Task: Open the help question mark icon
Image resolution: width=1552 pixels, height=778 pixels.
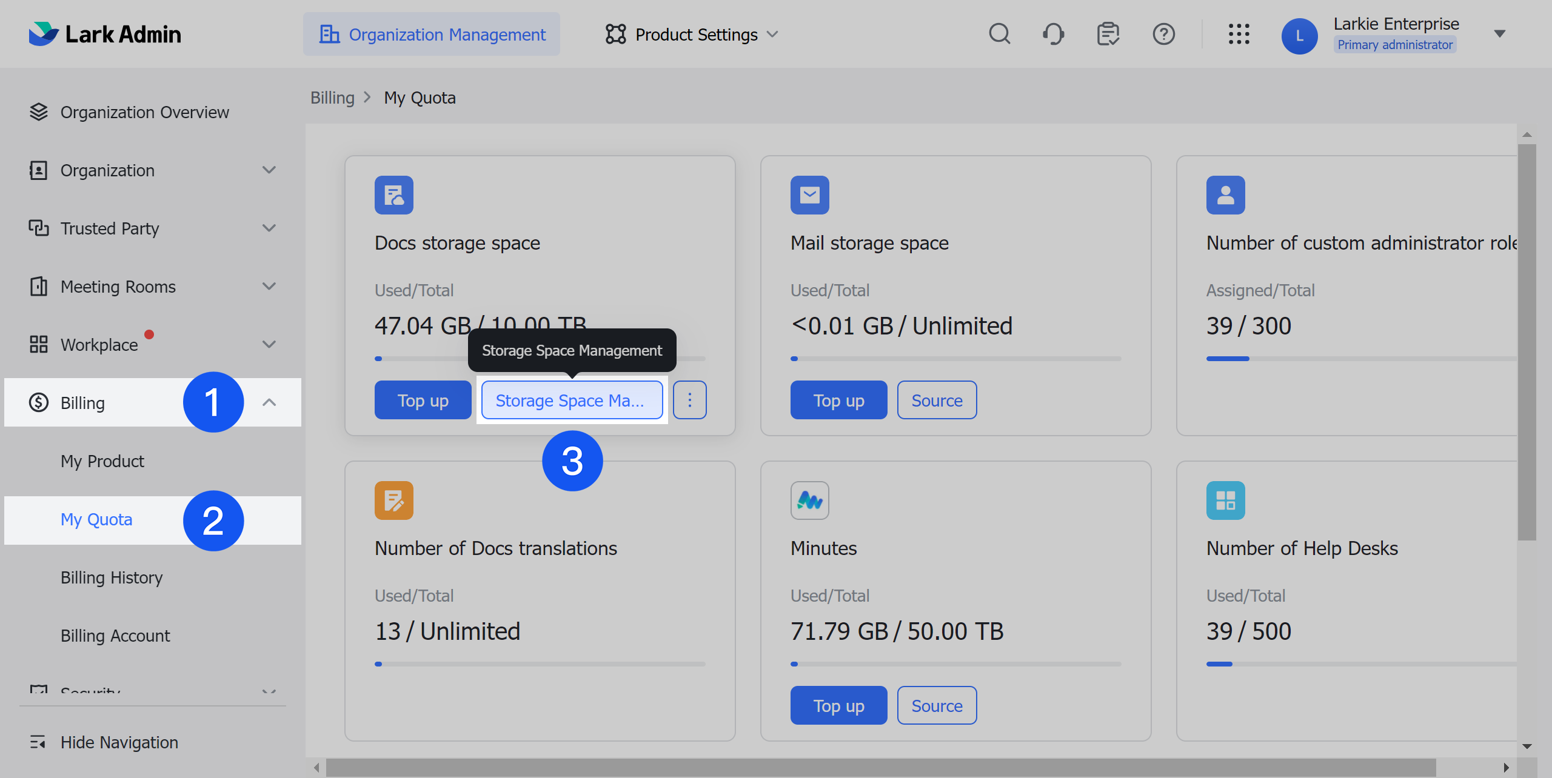Action: point(1163,34)
